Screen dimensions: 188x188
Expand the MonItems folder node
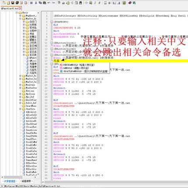coord(20,85)
